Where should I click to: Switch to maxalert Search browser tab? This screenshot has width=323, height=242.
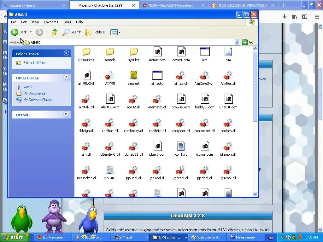[x=35, y=5]
